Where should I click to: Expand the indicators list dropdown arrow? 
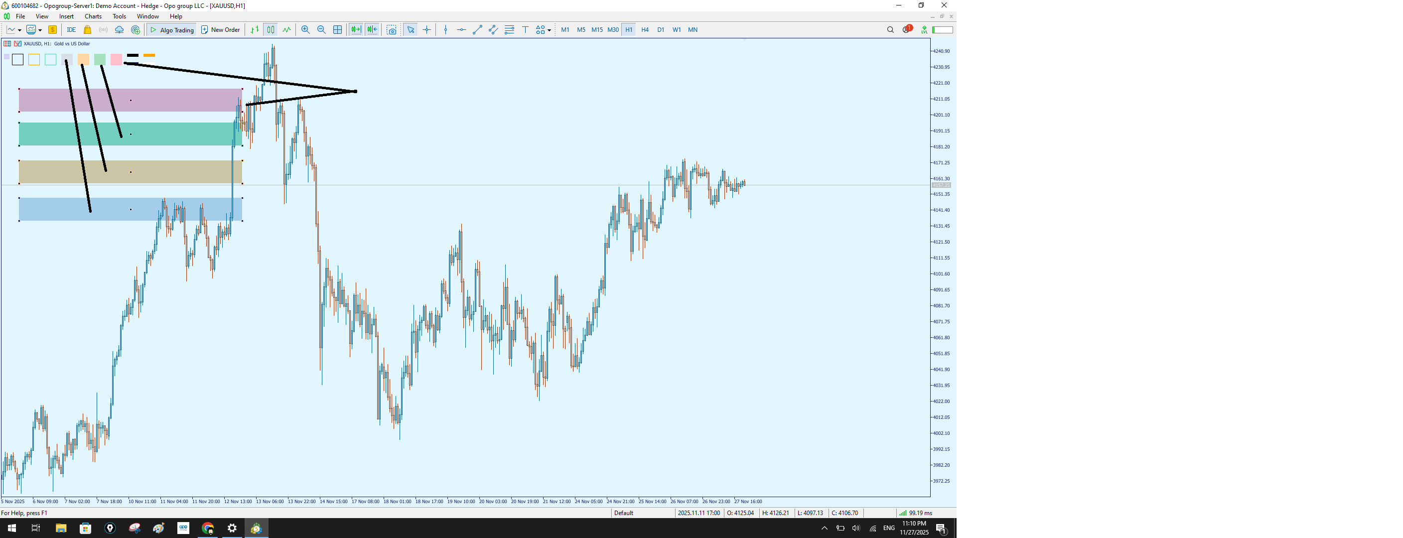point(40,30)
